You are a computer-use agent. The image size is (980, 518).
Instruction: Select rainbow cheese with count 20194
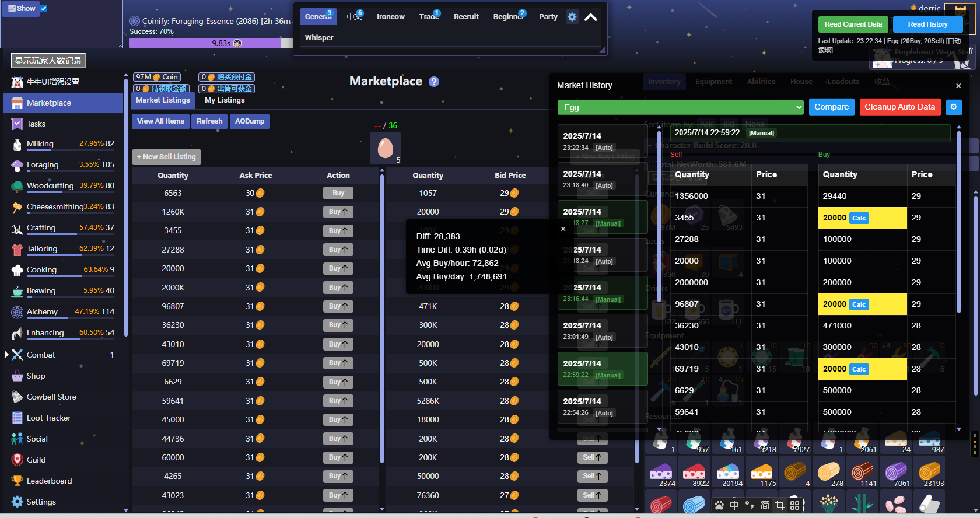728,472
